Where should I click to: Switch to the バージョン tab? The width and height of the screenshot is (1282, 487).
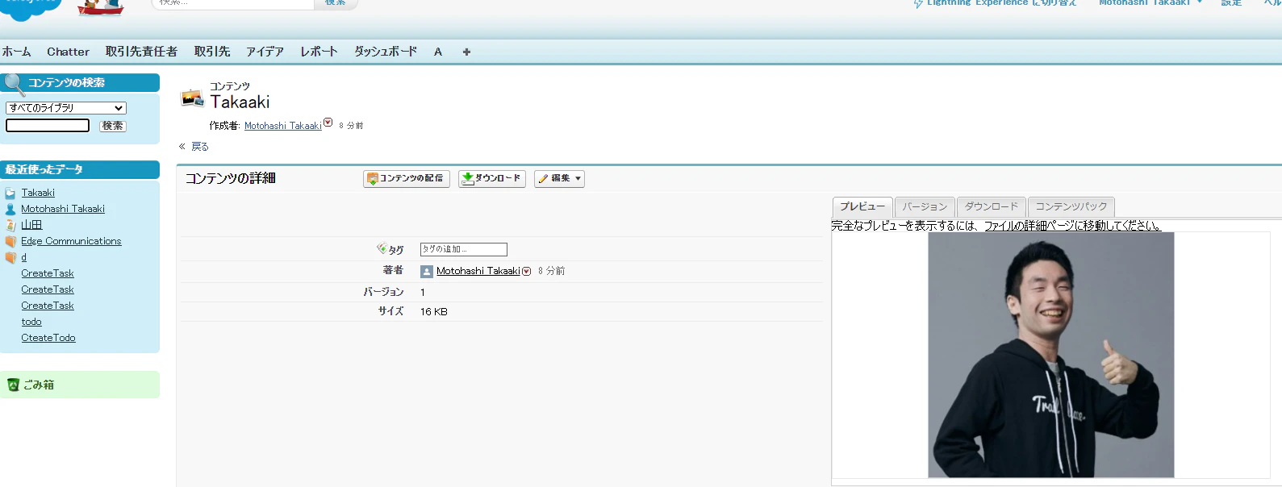tap(925, 207)
